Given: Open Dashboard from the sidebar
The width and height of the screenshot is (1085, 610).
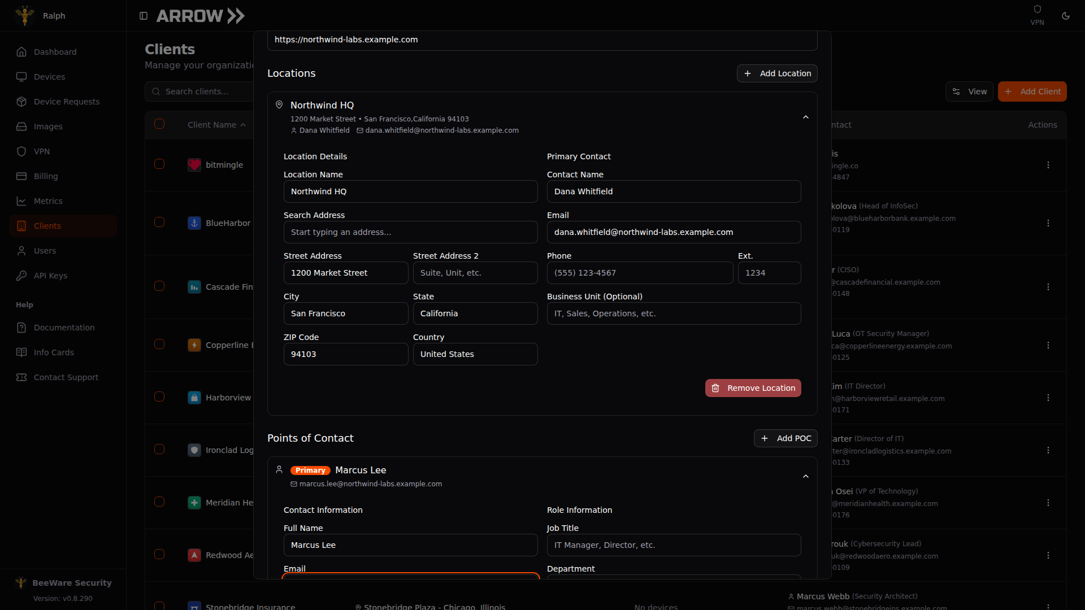Looking at the screenshot, I should [x=63, y=52].
